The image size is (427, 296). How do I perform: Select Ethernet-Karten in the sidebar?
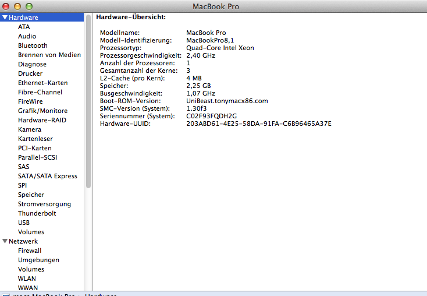42,83
